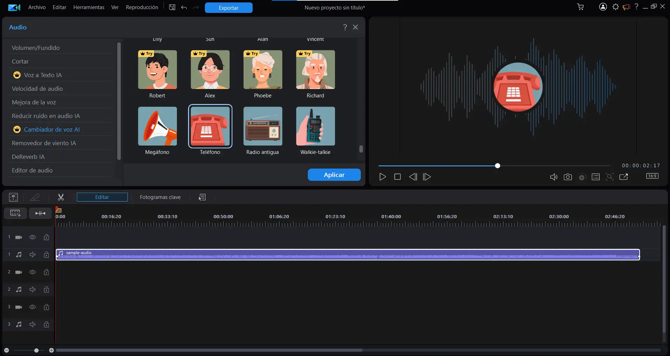
Task: Click the snapshot camera icon in preview
Action: (568, 177)
